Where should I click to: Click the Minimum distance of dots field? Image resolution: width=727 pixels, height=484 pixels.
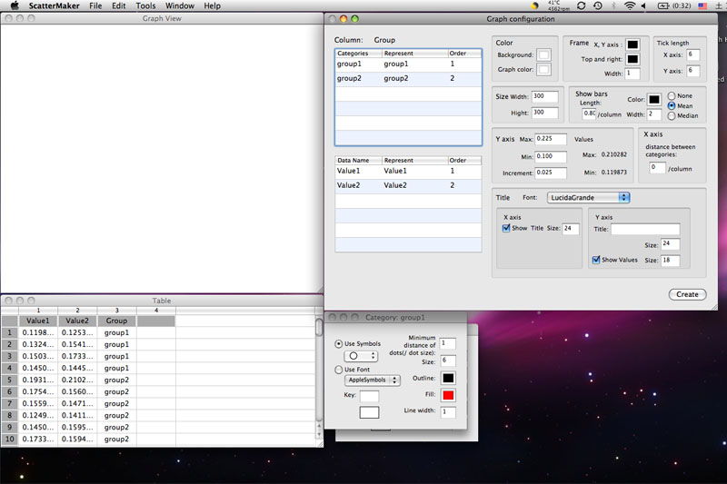point(447,343)
